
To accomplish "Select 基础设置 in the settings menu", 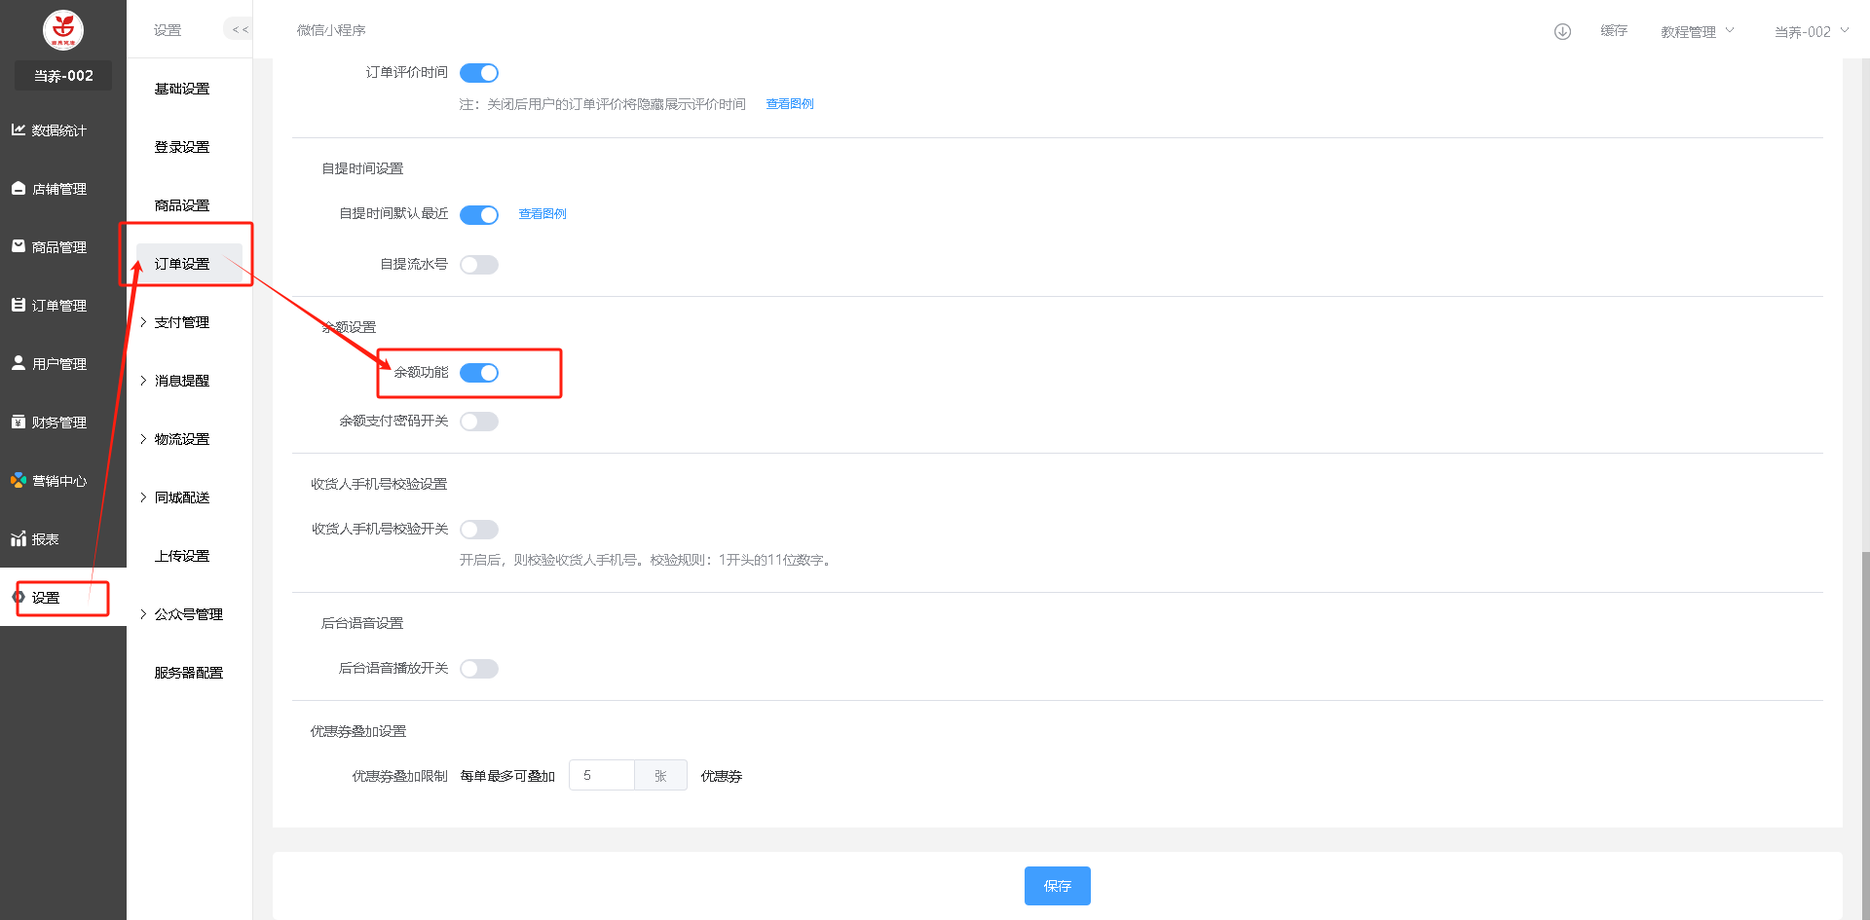I will (182, 89).
